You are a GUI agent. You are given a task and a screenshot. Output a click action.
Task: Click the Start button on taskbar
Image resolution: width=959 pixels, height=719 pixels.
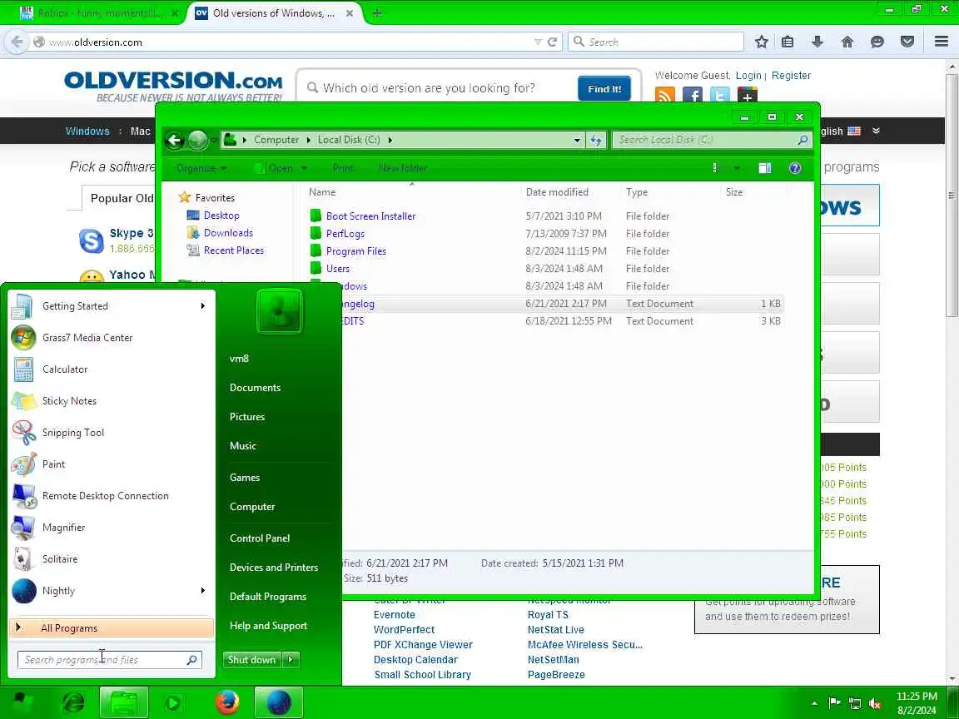coord(24,702)
